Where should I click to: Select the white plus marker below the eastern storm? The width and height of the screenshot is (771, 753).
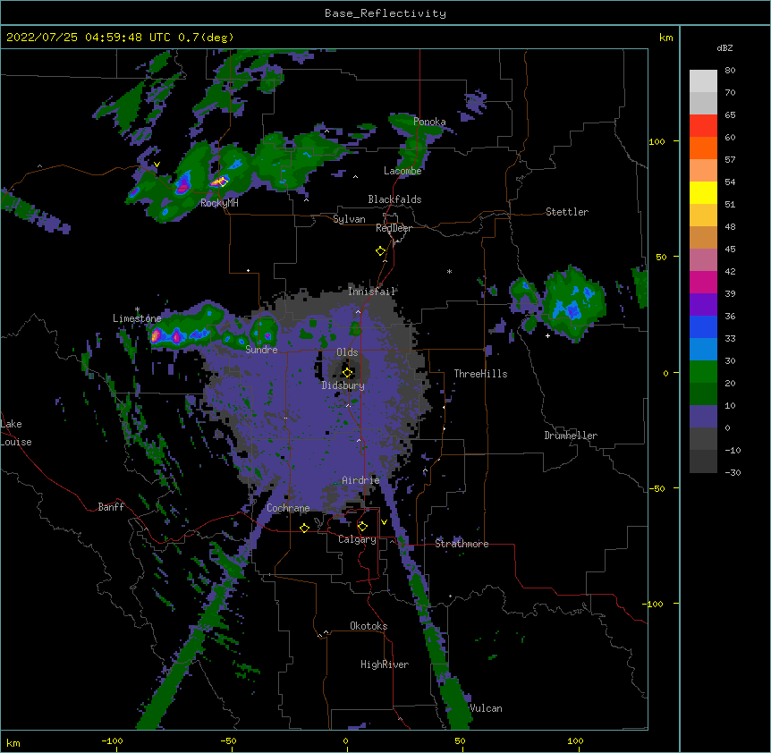[547, 335]
